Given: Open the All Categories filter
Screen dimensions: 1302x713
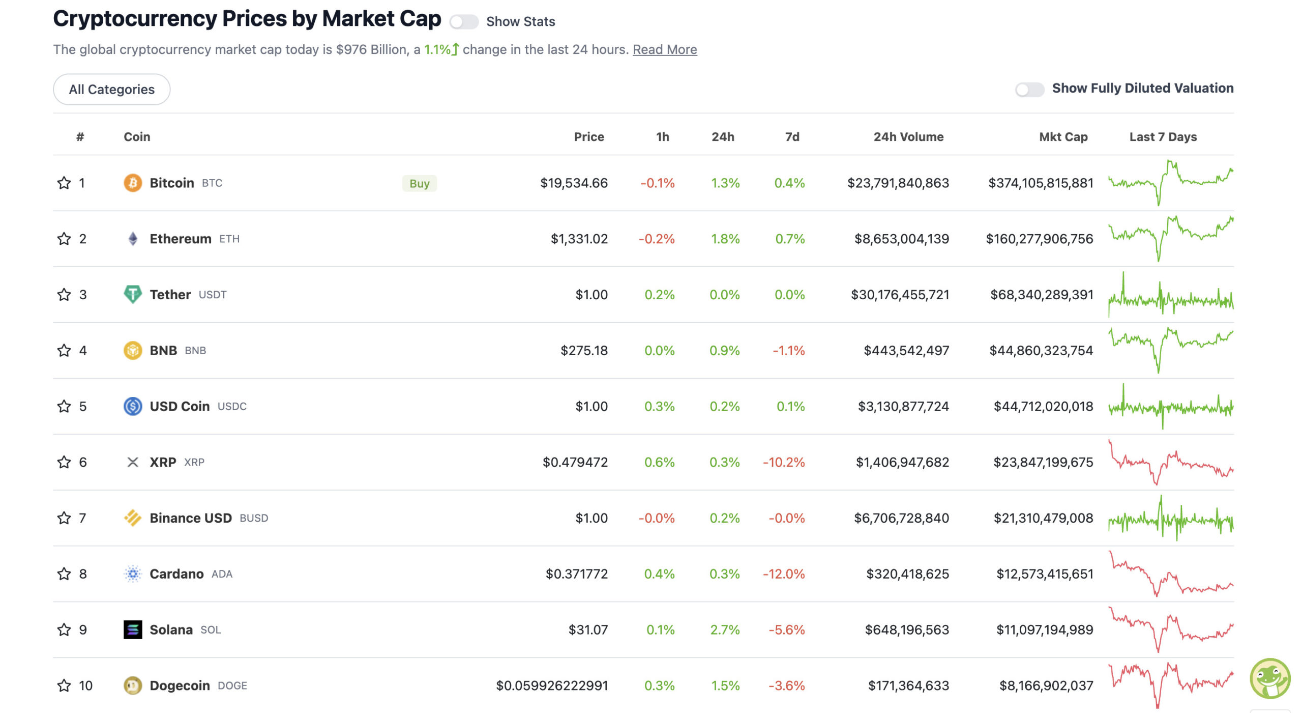Looking at the screenshot, I should click(112, 90).
